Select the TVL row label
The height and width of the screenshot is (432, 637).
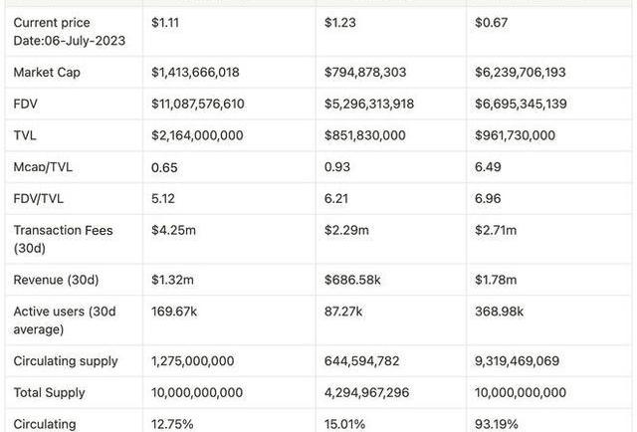[x=25, y=135]
